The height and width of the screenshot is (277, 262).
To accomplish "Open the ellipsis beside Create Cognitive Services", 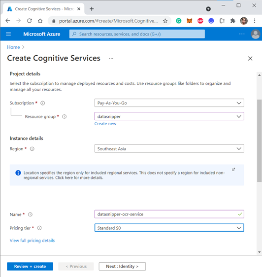I will [111, 59].
